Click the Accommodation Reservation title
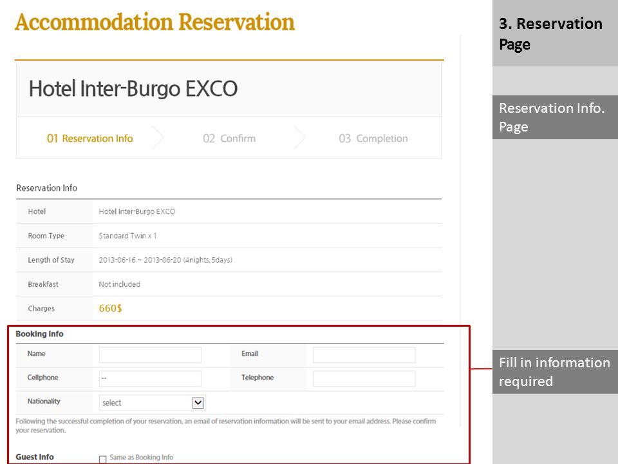 (155, 22)
